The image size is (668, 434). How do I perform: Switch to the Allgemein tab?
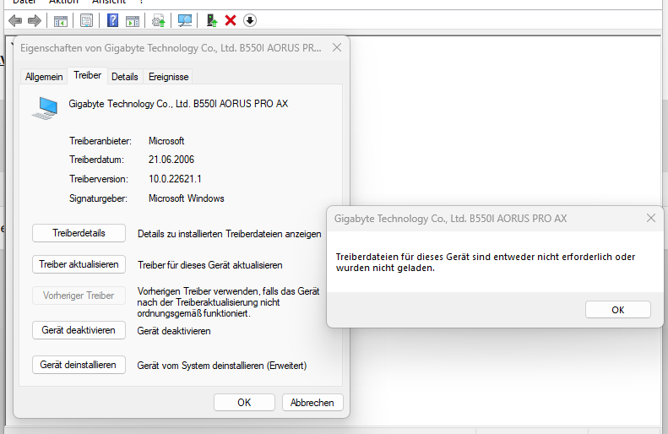tap(44, 77)
